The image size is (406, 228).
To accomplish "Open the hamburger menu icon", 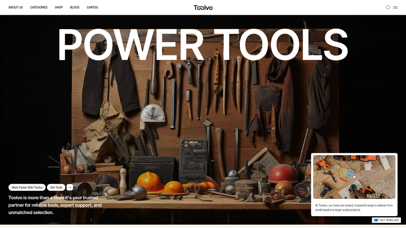I will point(395,8).
